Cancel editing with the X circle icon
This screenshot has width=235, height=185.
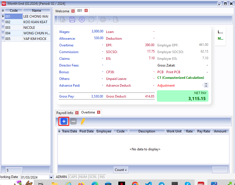pyautogui.click(x=81, y=20)
